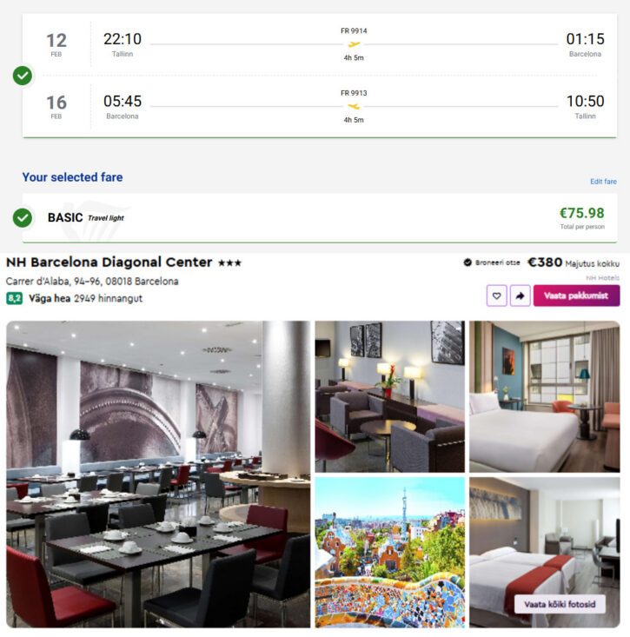The width and height of the screenshot is (630, 637).
Task: Click the 2949 hinnangut reviews text
Action: [x=108, y=299]
